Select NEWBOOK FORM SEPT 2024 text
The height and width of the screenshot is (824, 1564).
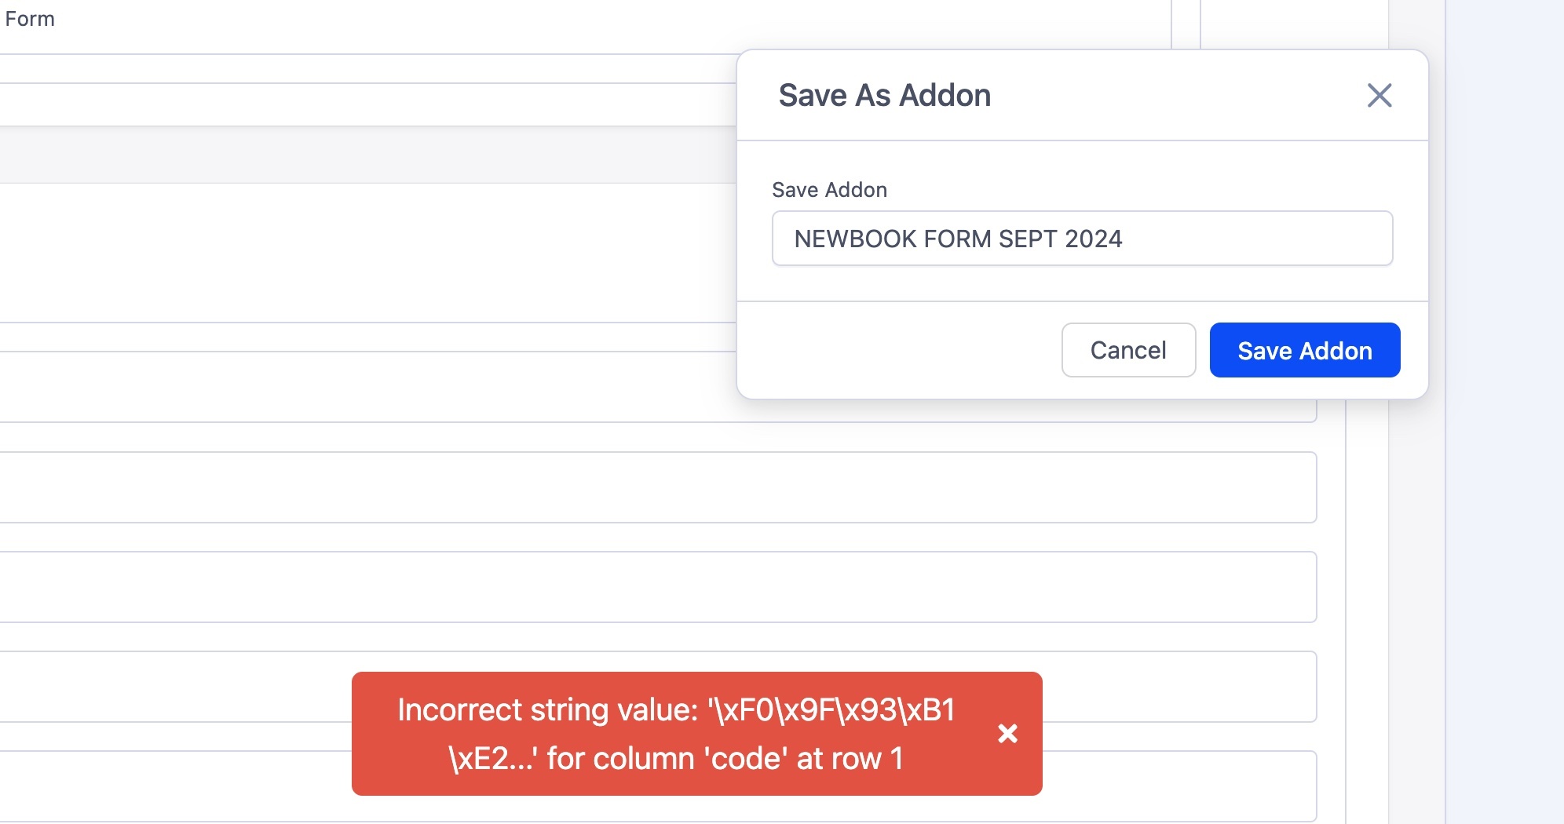[958, 239]
